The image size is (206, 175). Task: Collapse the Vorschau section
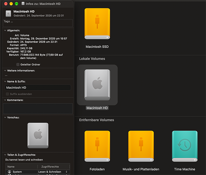point(5,117)
